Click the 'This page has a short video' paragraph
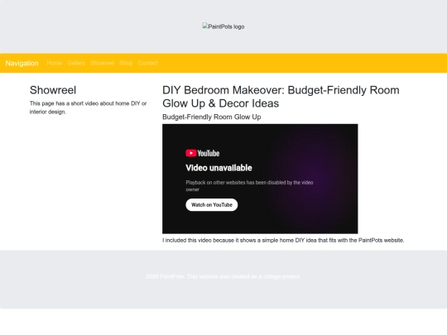 (88, 108)
